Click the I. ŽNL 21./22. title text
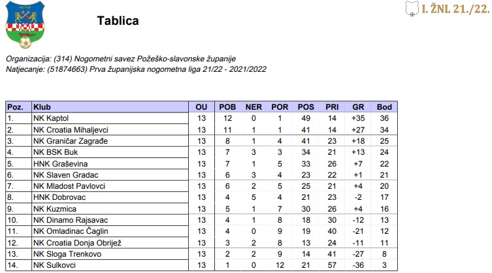 coord(456,8)
